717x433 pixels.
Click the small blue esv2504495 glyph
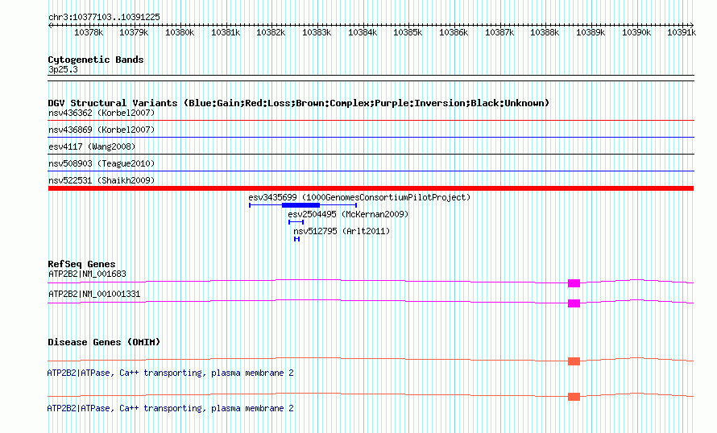pos(296,222)
